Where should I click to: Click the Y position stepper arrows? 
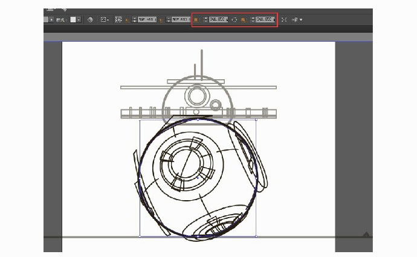pos(169,20)
